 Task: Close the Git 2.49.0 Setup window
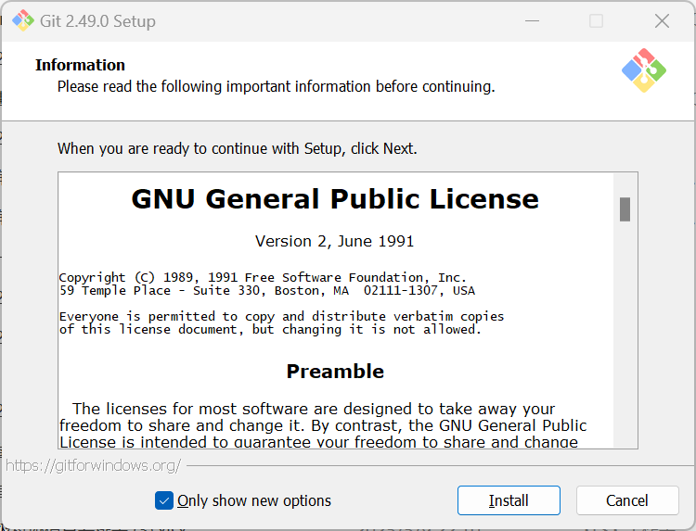click(x=662, y=20)
